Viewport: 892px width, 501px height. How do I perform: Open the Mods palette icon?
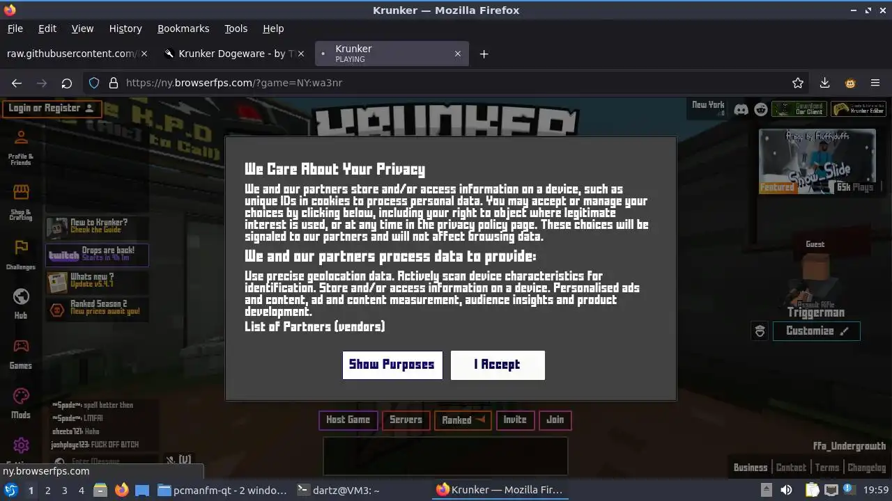coord(21,403)
